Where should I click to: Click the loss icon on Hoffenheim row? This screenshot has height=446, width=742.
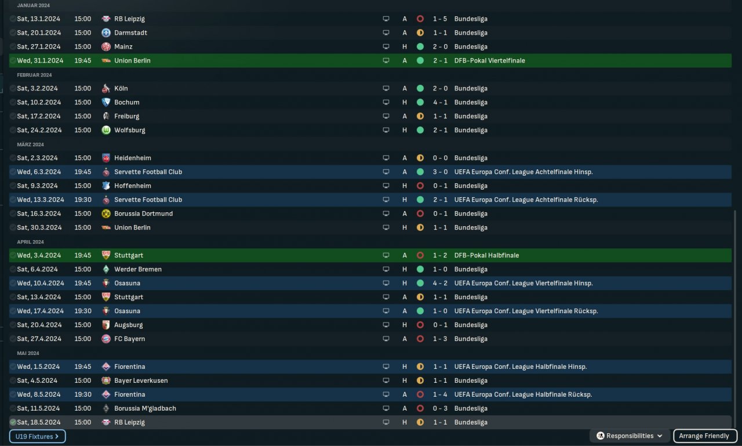(420, 186)
